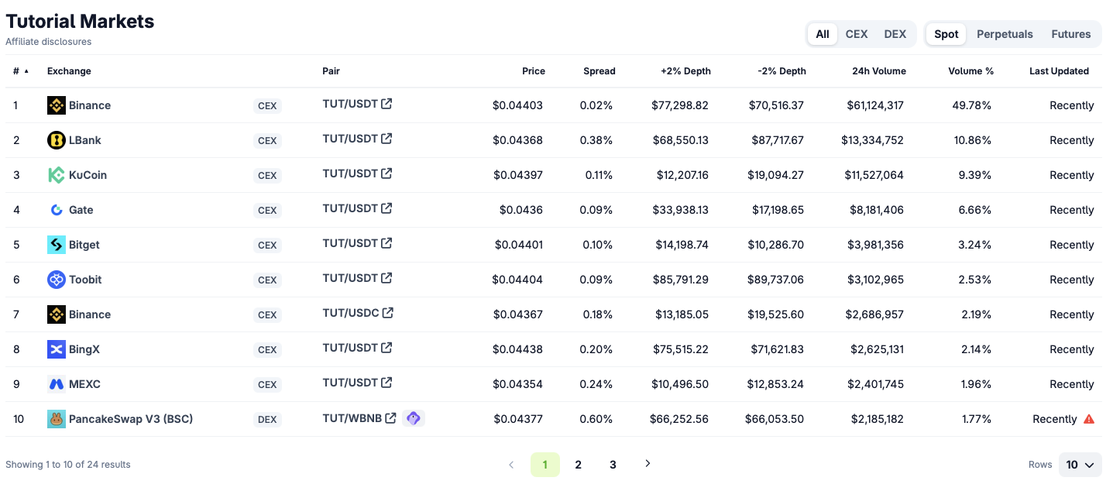This screenshot has height=498, width=1113.
Task: Switch to the Futures tab
Action: (x=1071, y=34)
